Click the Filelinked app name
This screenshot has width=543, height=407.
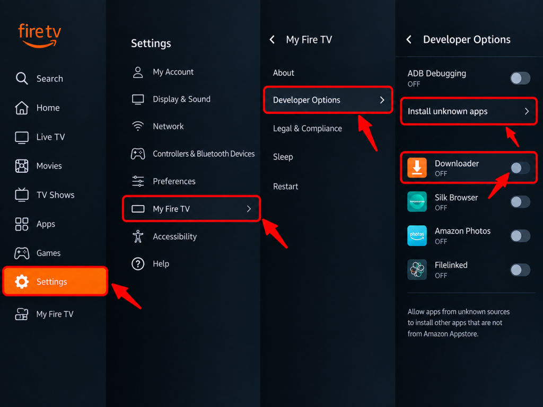point(451,265)
